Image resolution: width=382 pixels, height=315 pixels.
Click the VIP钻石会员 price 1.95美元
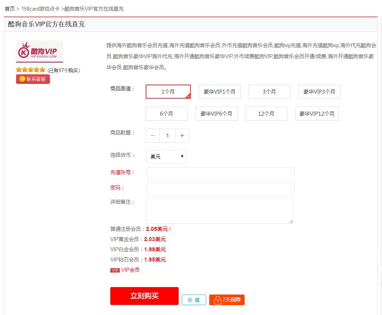155,260
